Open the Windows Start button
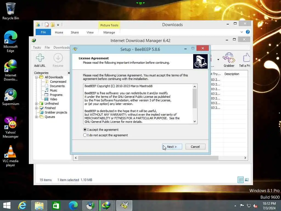 click(7, 206)
